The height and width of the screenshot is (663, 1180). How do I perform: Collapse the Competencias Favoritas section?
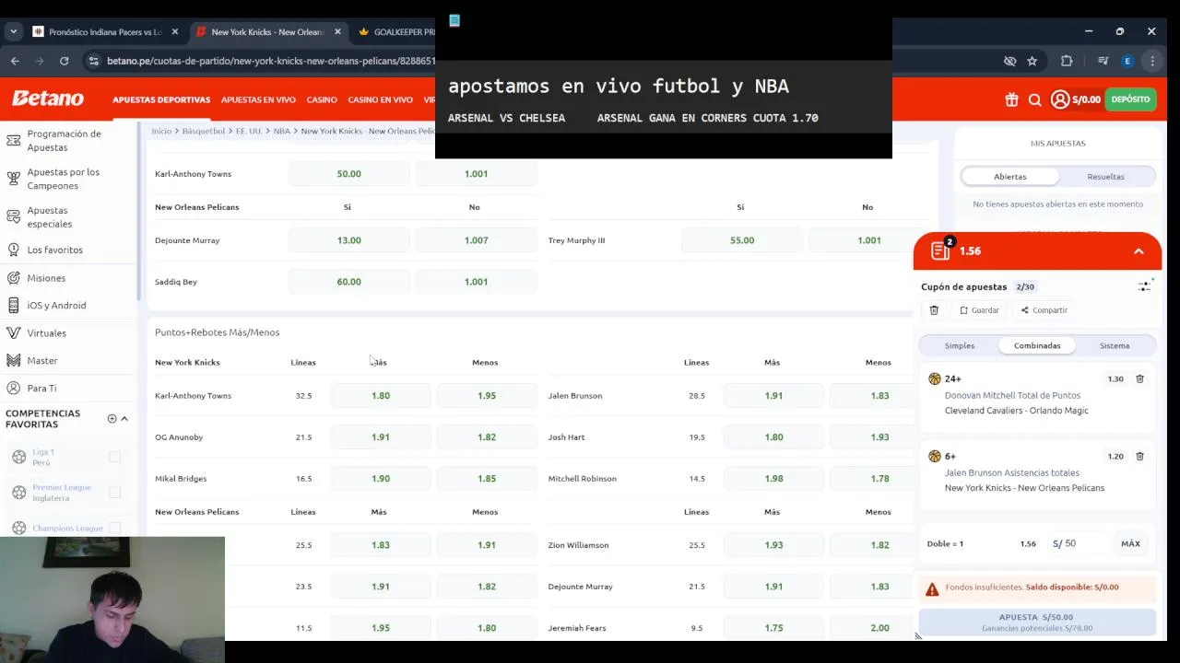tap(124, 419)
